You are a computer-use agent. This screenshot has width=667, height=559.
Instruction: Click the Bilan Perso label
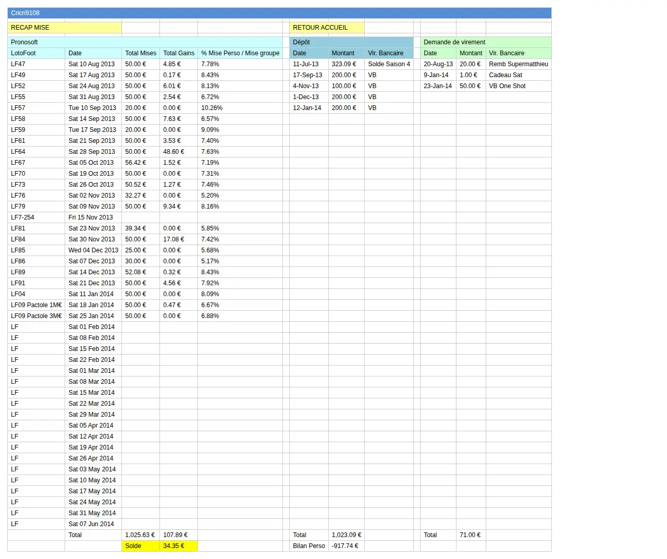[x=309, y=546]
